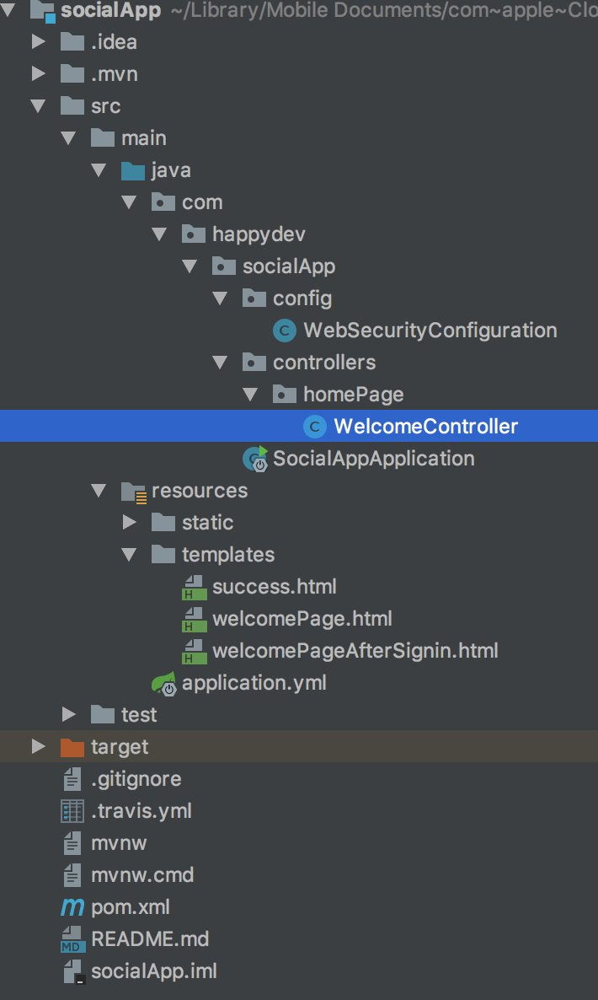Click the orange target folder icon
The image size is (598, 1000).
(x=73, y=747)
